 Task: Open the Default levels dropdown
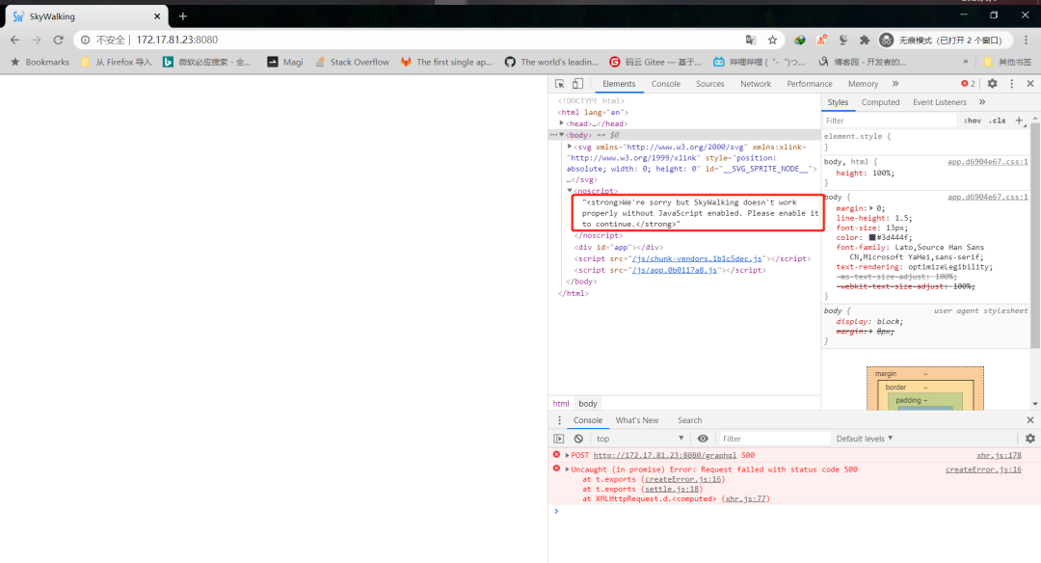coord(864,439)
